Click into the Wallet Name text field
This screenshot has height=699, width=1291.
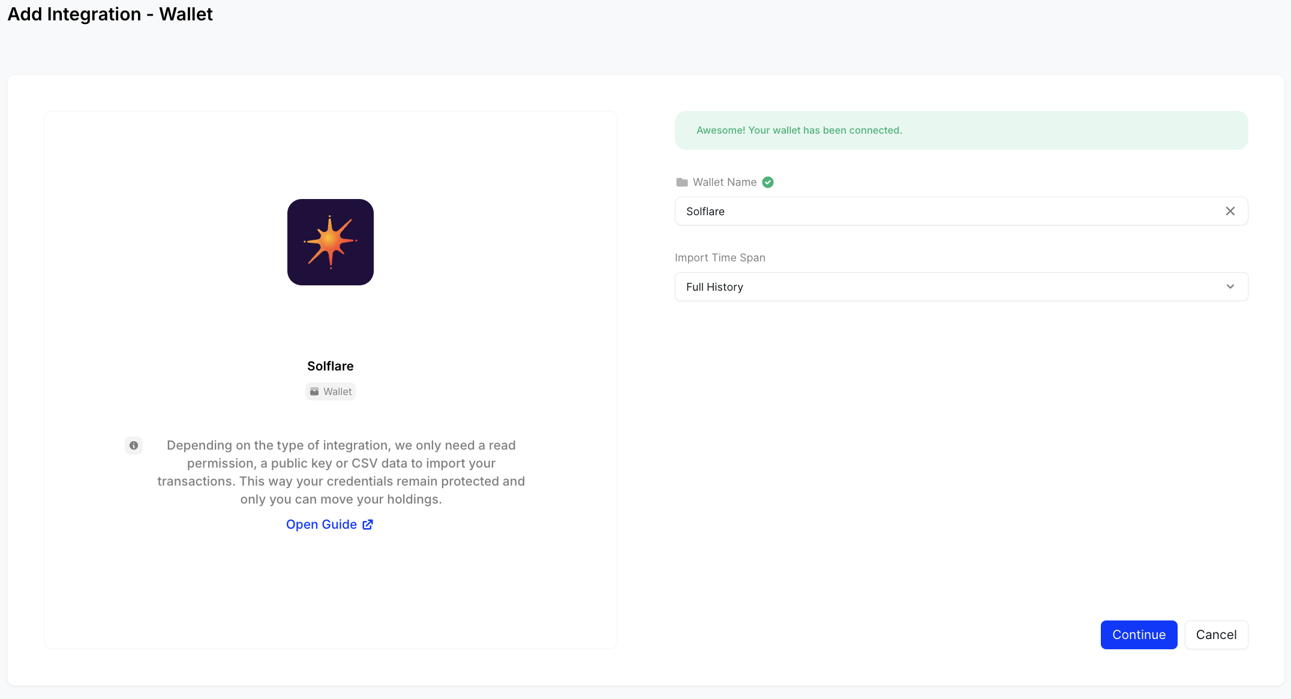(x=948, y=211)
